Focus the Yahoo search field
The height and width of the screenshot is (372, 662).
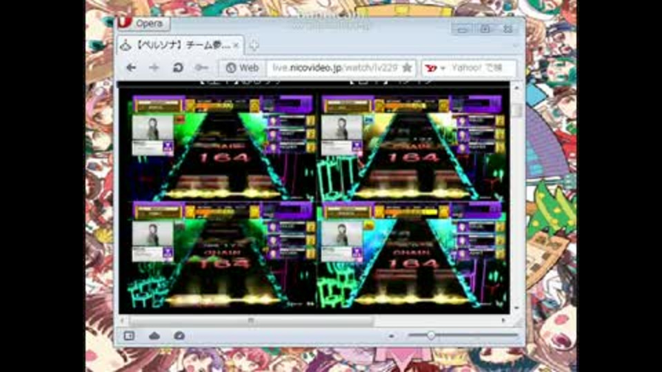[481, 68]
